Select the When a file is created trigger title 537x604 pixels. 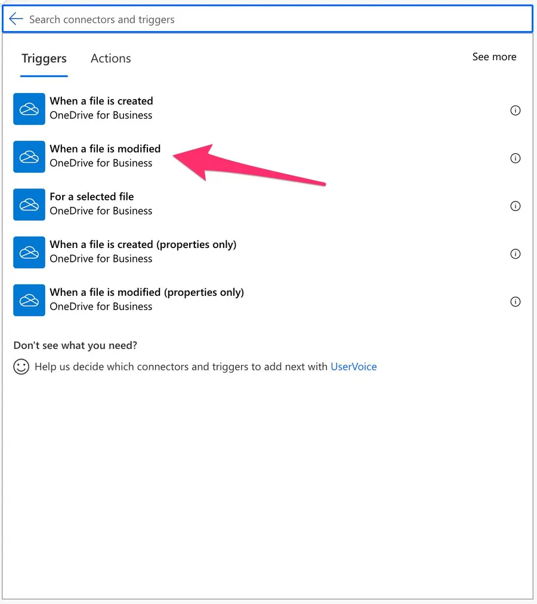coord(101,101)
